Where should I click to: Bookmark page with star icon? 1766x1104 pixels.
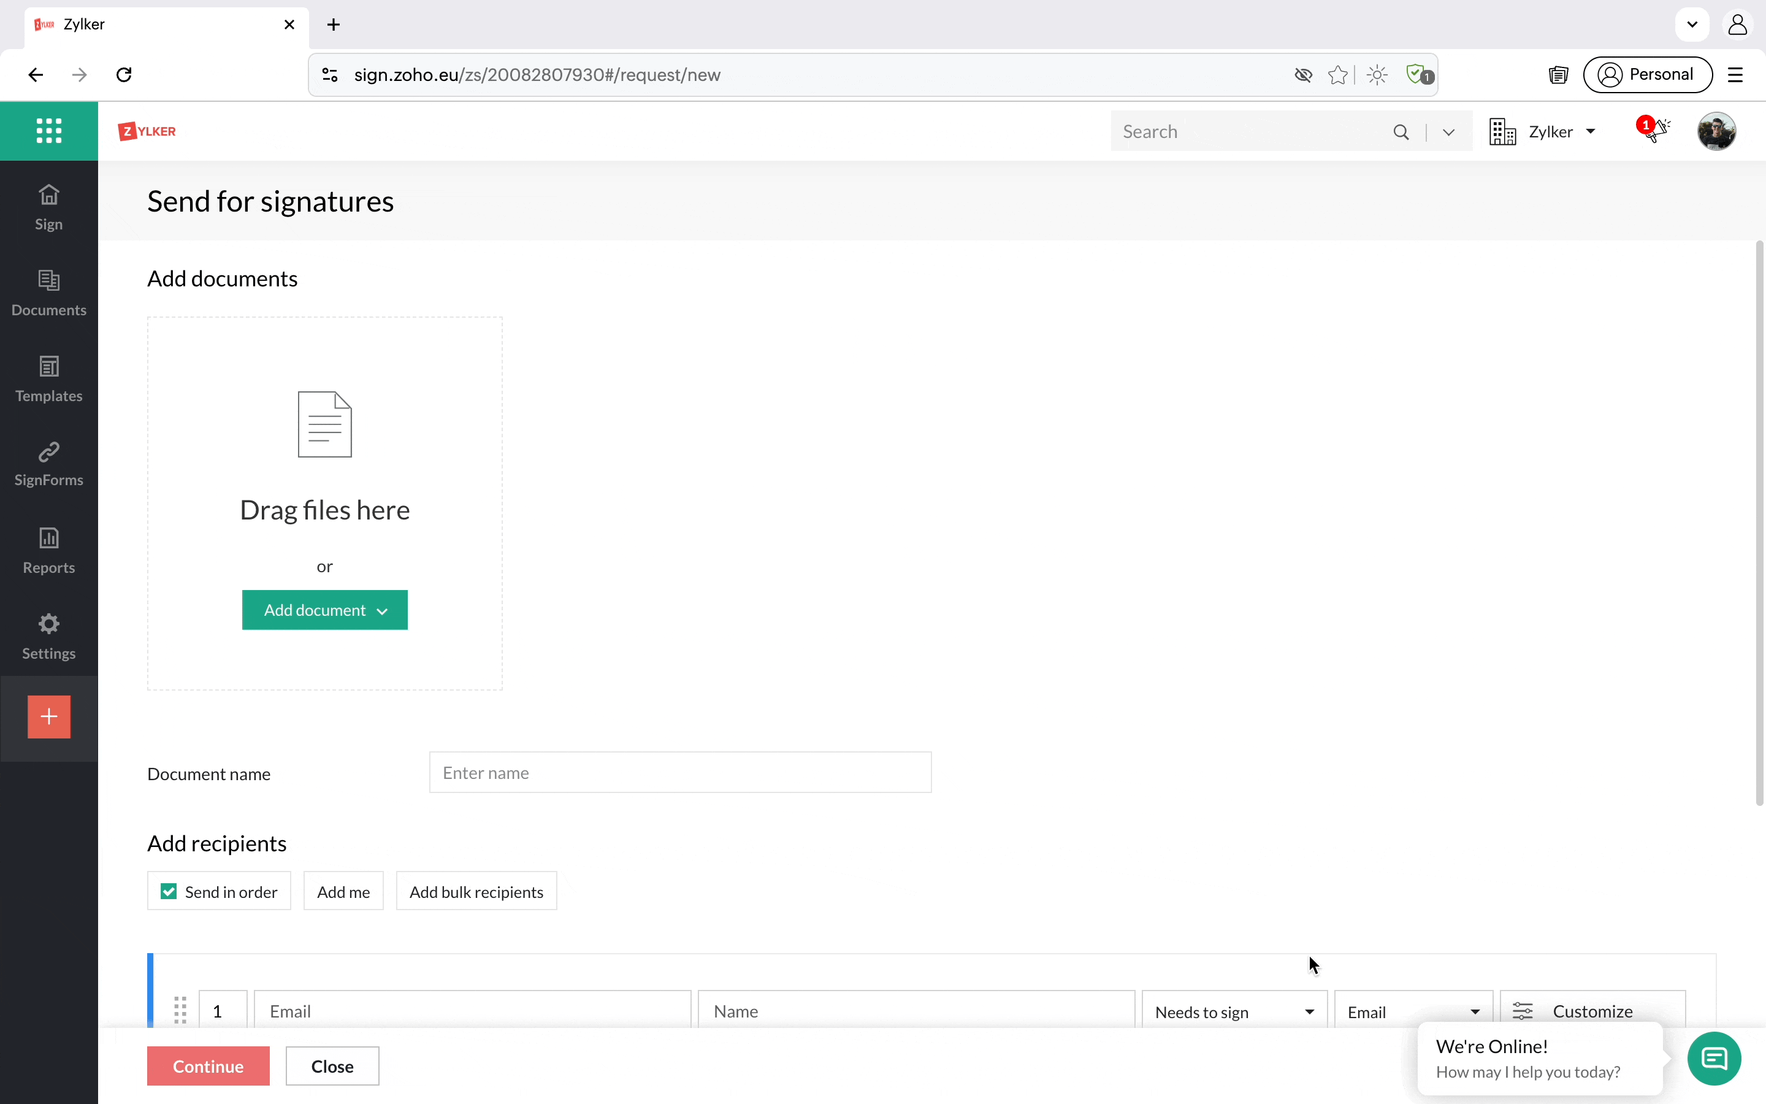pos(1337,75)
